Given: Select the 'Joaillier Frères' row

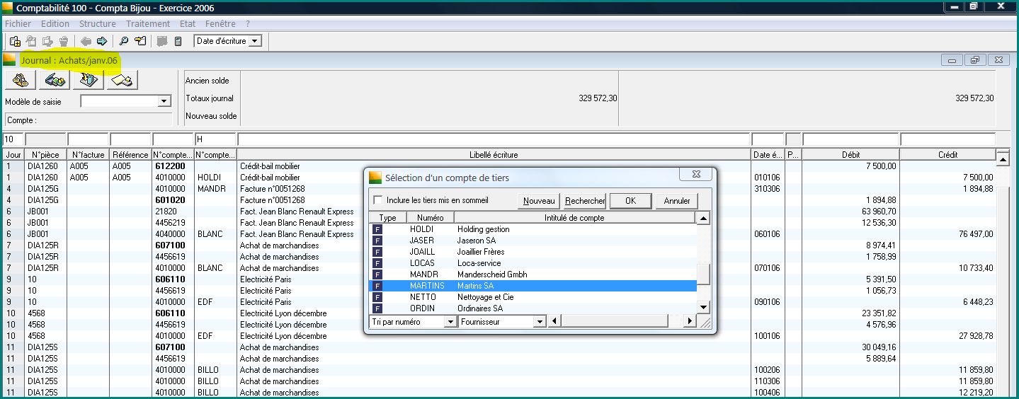Looking at the screenshot, I should click(533, 252).
